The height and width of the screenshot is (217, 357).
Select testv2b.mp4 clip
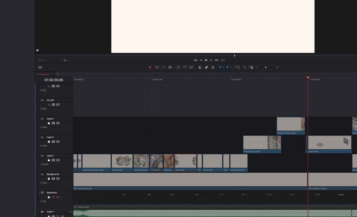coord(122,163)
